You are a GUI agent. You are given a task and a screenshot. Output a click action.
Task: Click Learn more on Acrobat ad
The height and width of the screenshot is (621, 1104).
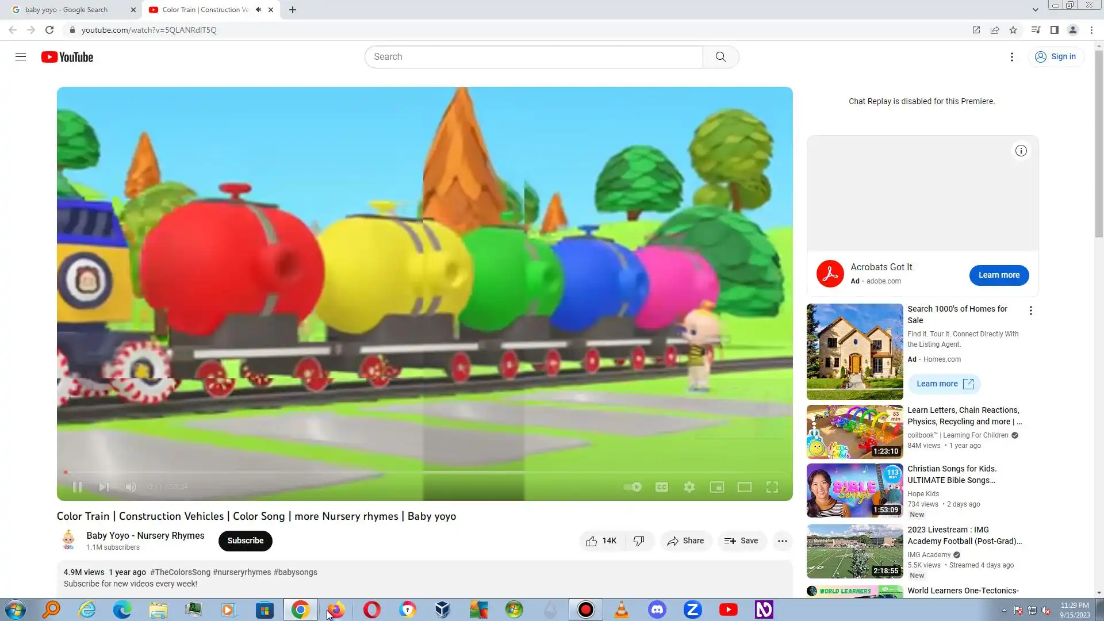pyautogui.click(x=999, y=275)
